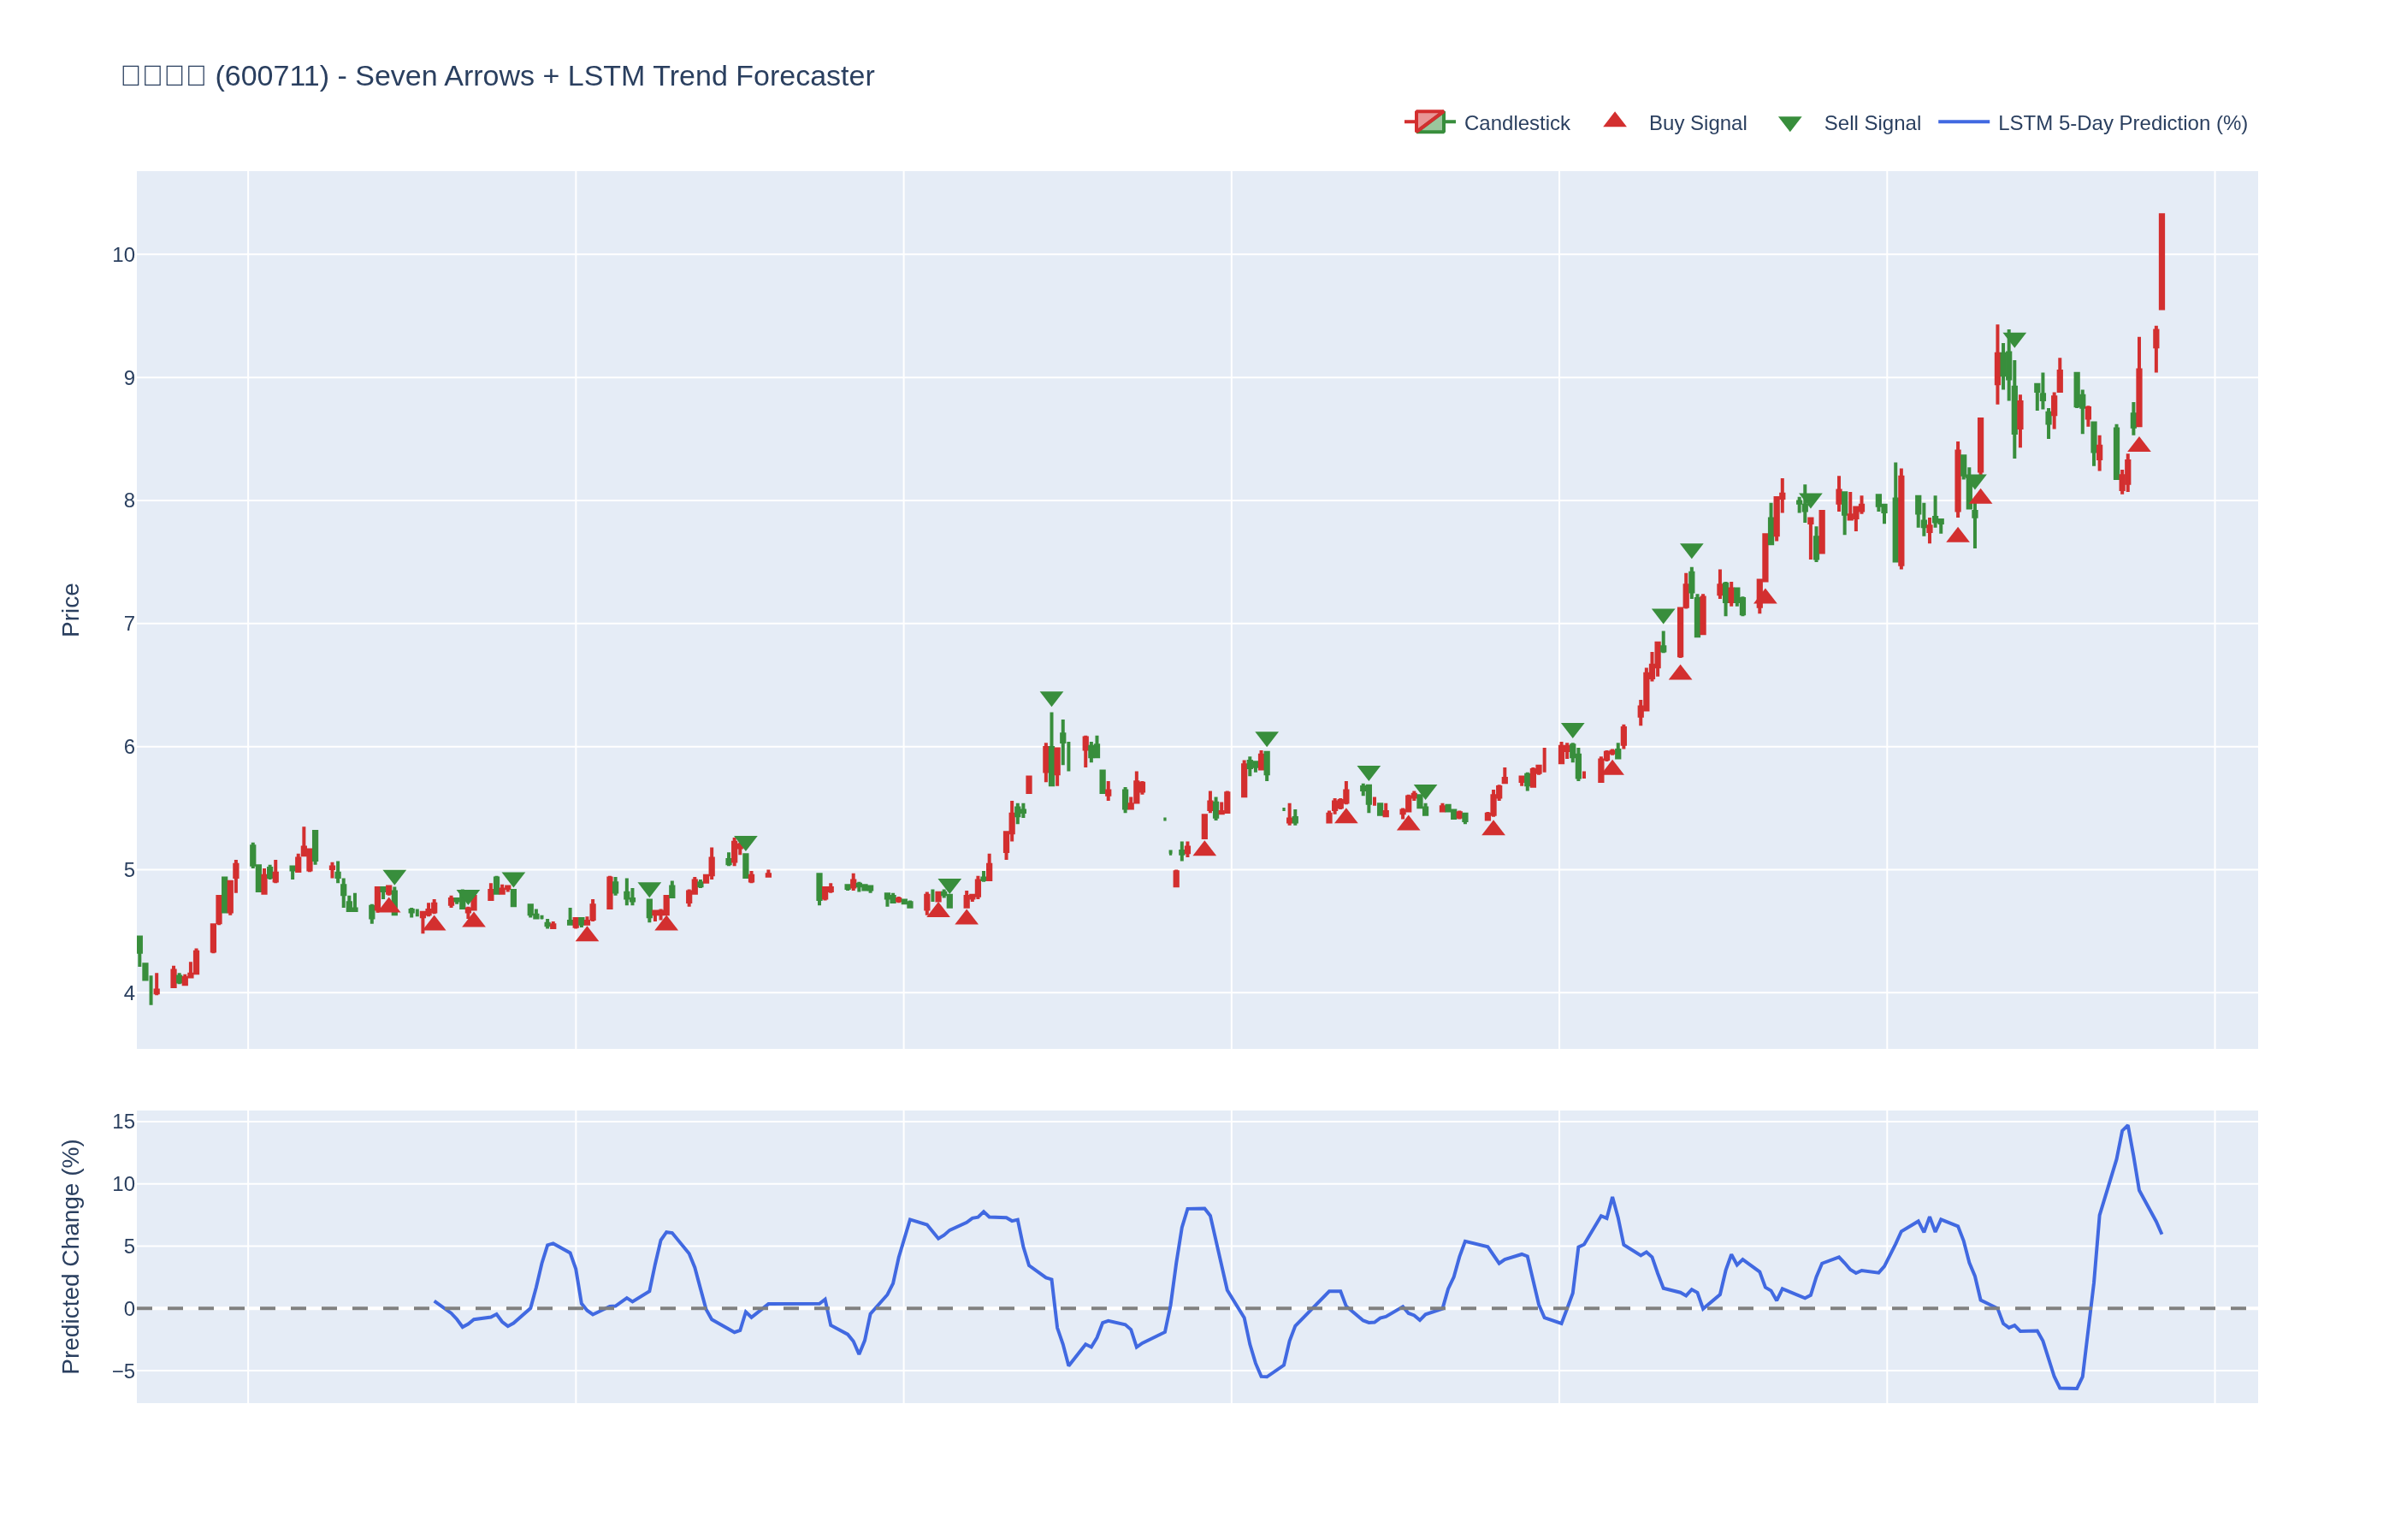Click the lowest dip of the LSTM prediction line
The width and height of the screenshot is (2395, 1540).
pos(2069,1388)
